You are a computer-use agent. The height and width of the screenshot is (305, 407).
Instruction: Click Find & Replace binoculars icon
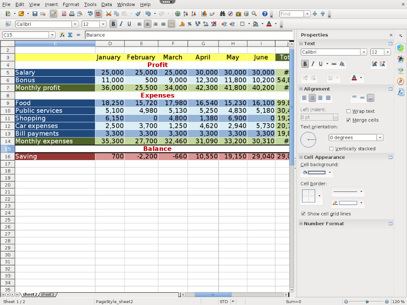222,14
